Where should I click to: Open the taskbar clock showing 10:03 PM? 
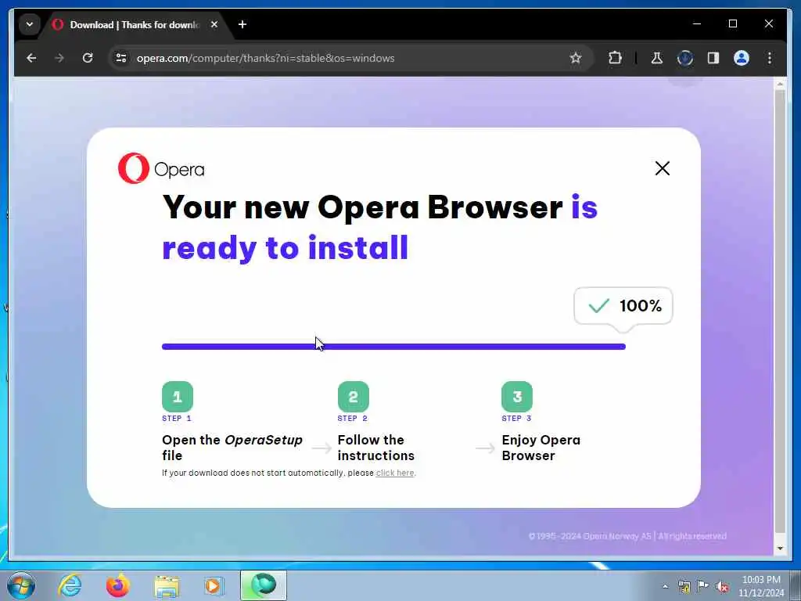[x=760, y=586]
